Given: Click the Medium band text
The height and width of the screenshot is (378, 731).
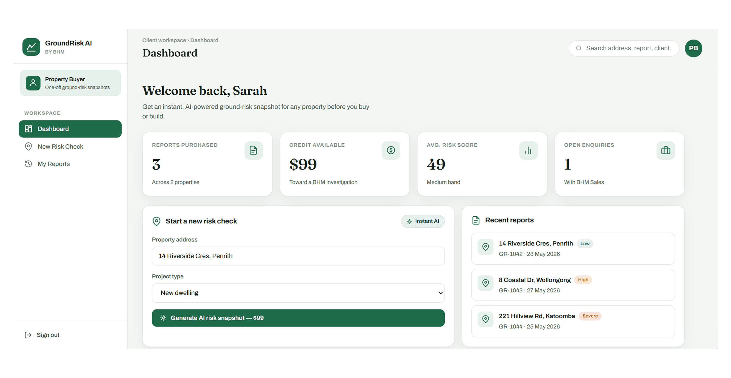Looking at the screenshot, I should (x=443, y=182).
